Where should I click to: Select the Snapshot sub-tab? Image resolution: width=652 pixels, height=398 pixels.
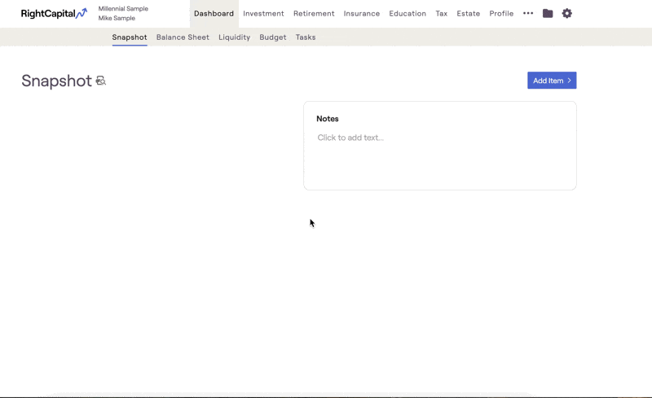(x=130, y=37)
